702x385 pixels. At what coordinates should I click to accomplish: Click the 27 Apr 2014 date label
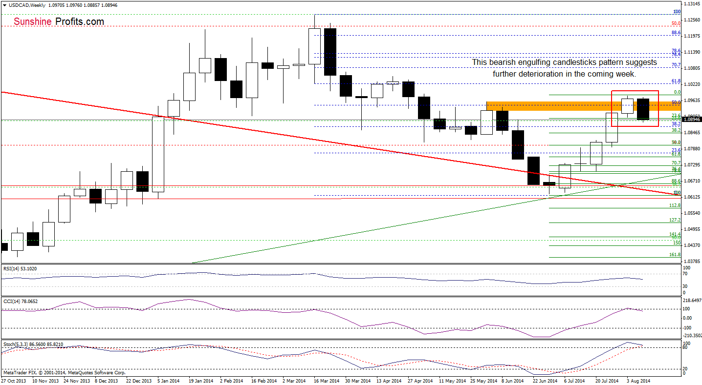pyautogui.click(x=420, y=380)
